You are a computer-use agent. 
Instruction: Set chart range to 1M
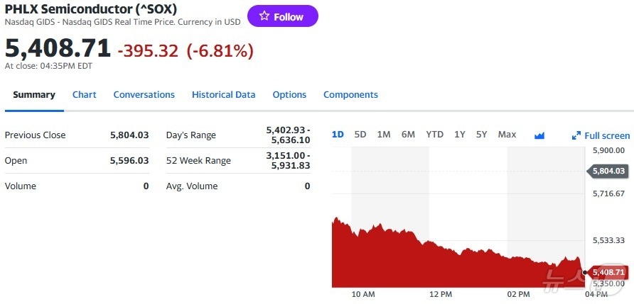coord(384,135)
